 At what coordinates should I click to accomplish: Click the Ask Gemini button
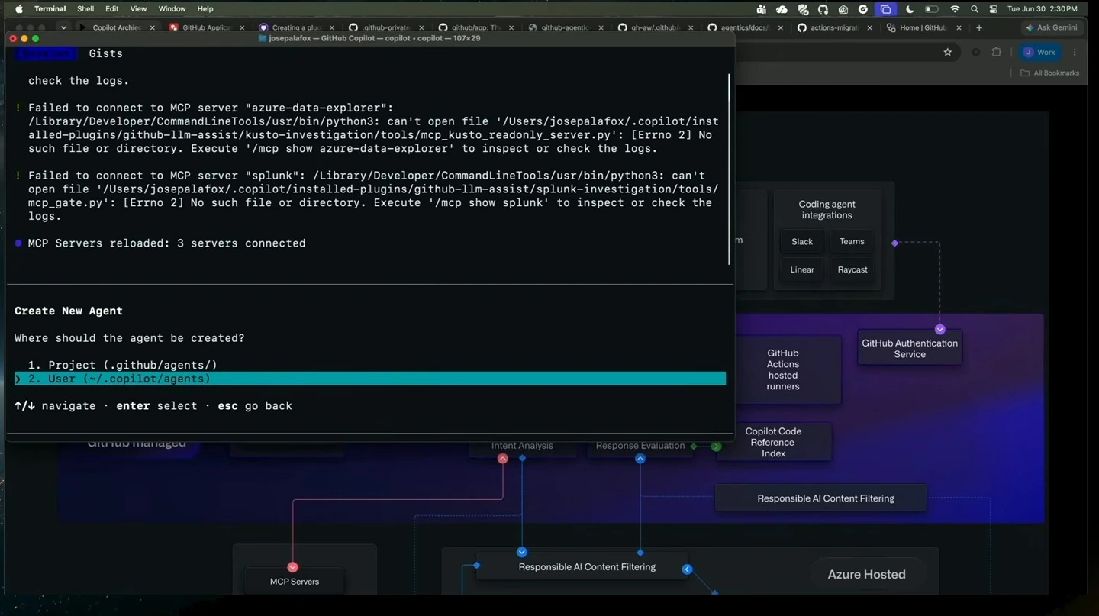pos(1052,27)
